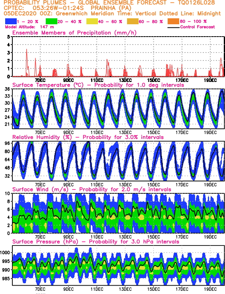225x294 pixels.
Task: Click the 13DEC label under temperature chart
Action: [125, 132]
